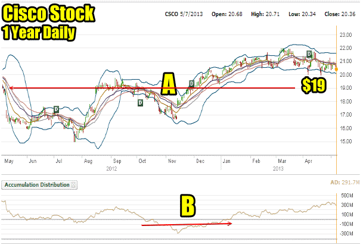
Task: Click the 21.00 price axis label
Action: [x=346, y=61]
